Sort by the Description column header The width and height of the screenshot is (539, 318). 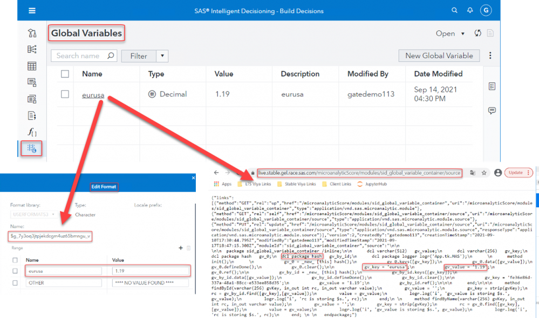pyautogui.click(x=300, y=74)
